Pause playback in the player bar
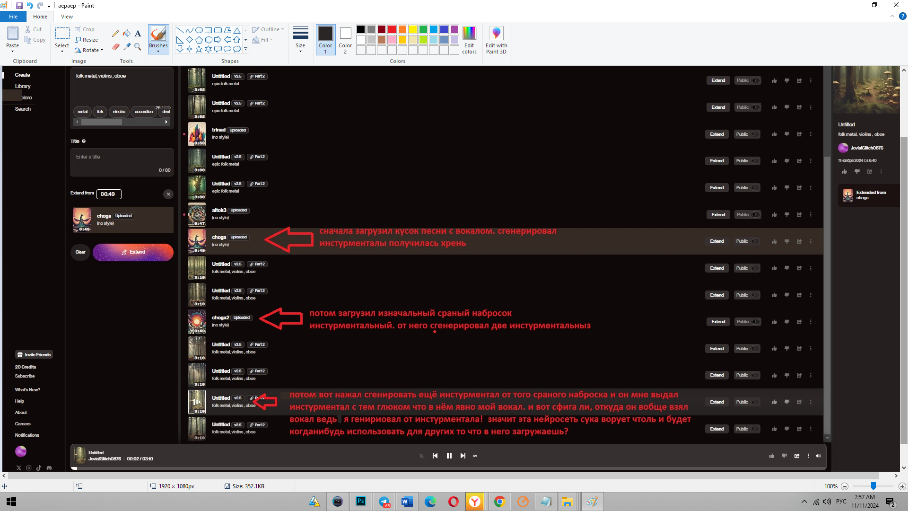Screen dimensions: 908x511 tap(449, 456)
